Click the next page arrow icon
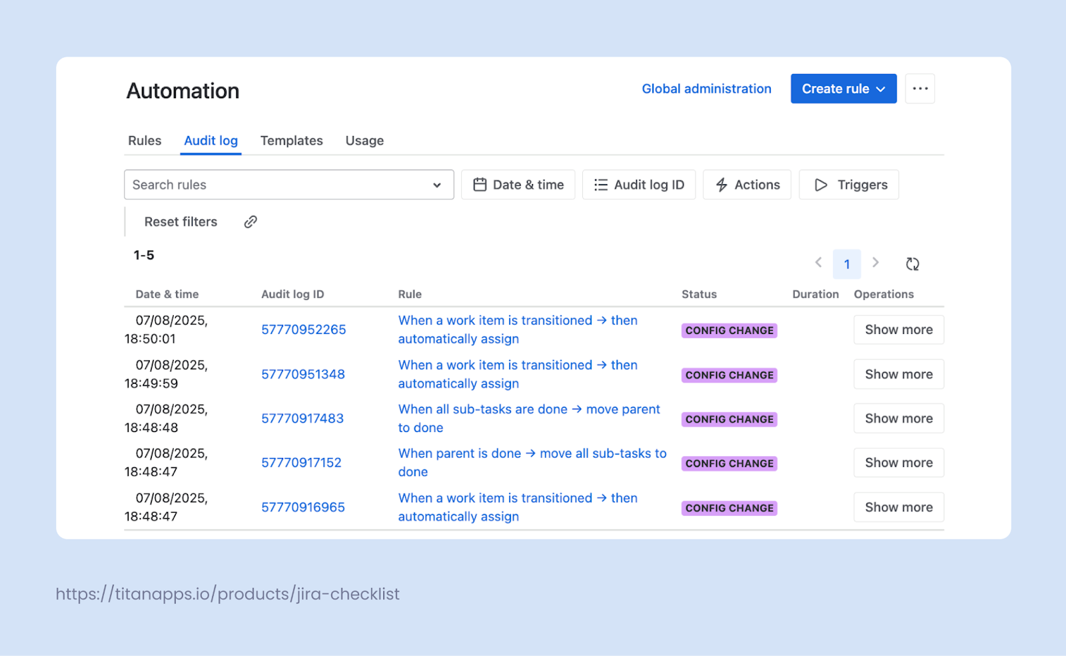The width and height of the screenshot is (1066, 656). tap(875, 263)
